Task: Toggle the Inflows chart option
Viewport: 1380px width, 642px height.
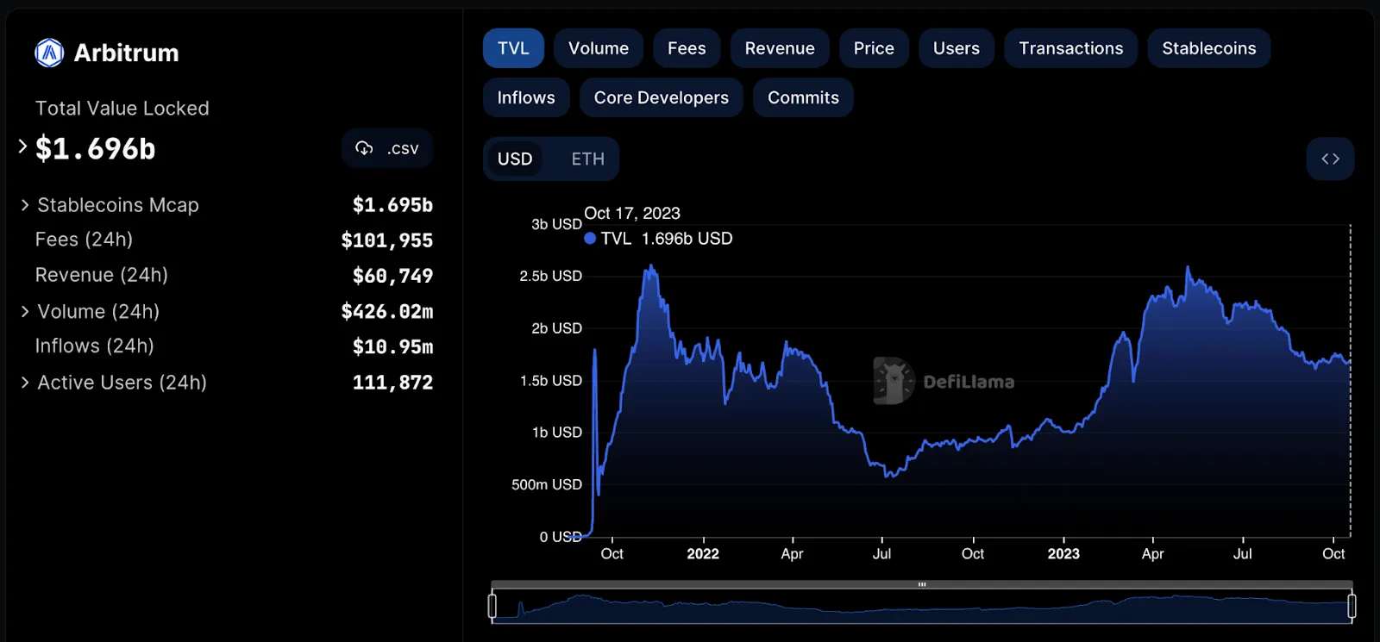Action: [x=526, y=97]
